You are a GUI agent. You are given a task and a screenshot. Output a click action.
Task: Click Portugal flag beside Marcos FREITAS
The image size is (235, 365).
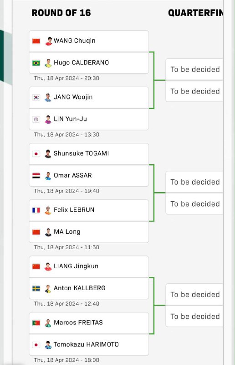[36, 323]
